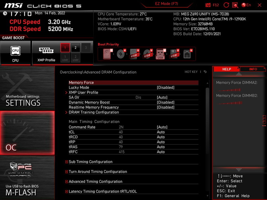This screenshot has width=267, height=200.
Task: Click the Game Boost CPU icon
Action: tap(15, 53)
